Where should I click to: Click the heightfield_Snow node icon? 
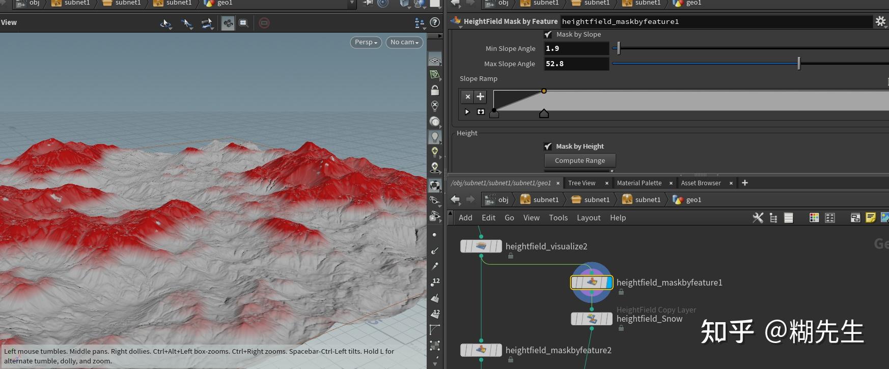coord(592,319)
